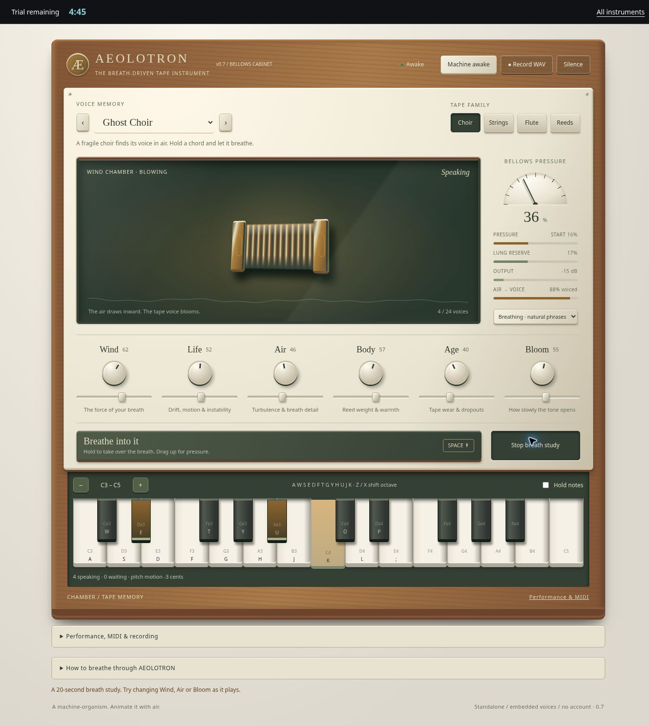Screen dimensions: 649x726
Task: Click the Silence button
Action: pos(573,65)
